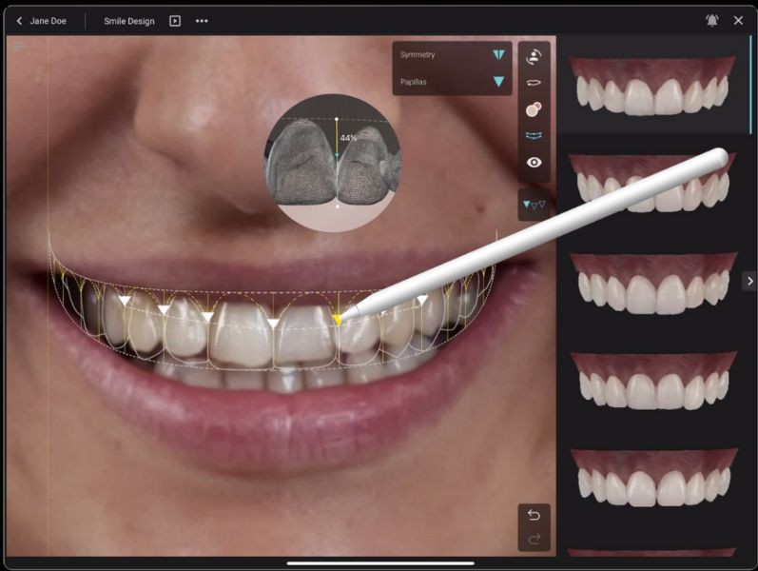The width and height of the screenshot is (758, 571).
Task: Open the notifications bell icon
Action: click(x=712, y=20)
